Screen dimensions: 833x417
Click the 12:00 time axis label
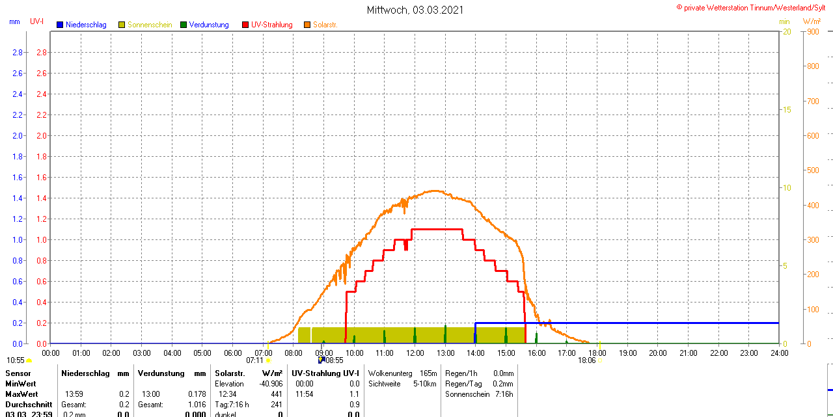pyautogui.click(x=415, y=353)
